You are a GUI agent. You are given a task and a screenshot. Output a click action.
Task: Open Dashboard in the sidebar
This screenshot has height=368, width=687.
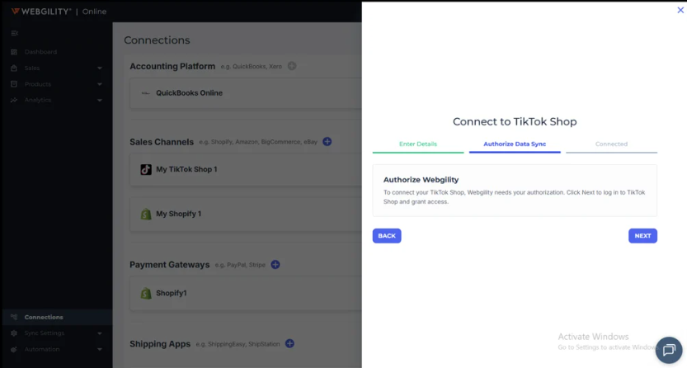tap(56, 52)
